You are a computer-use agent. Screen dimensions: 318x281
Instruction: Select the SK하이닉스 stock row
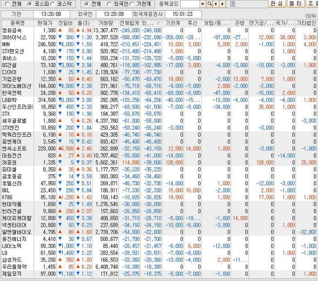click(x=159, y=37)
